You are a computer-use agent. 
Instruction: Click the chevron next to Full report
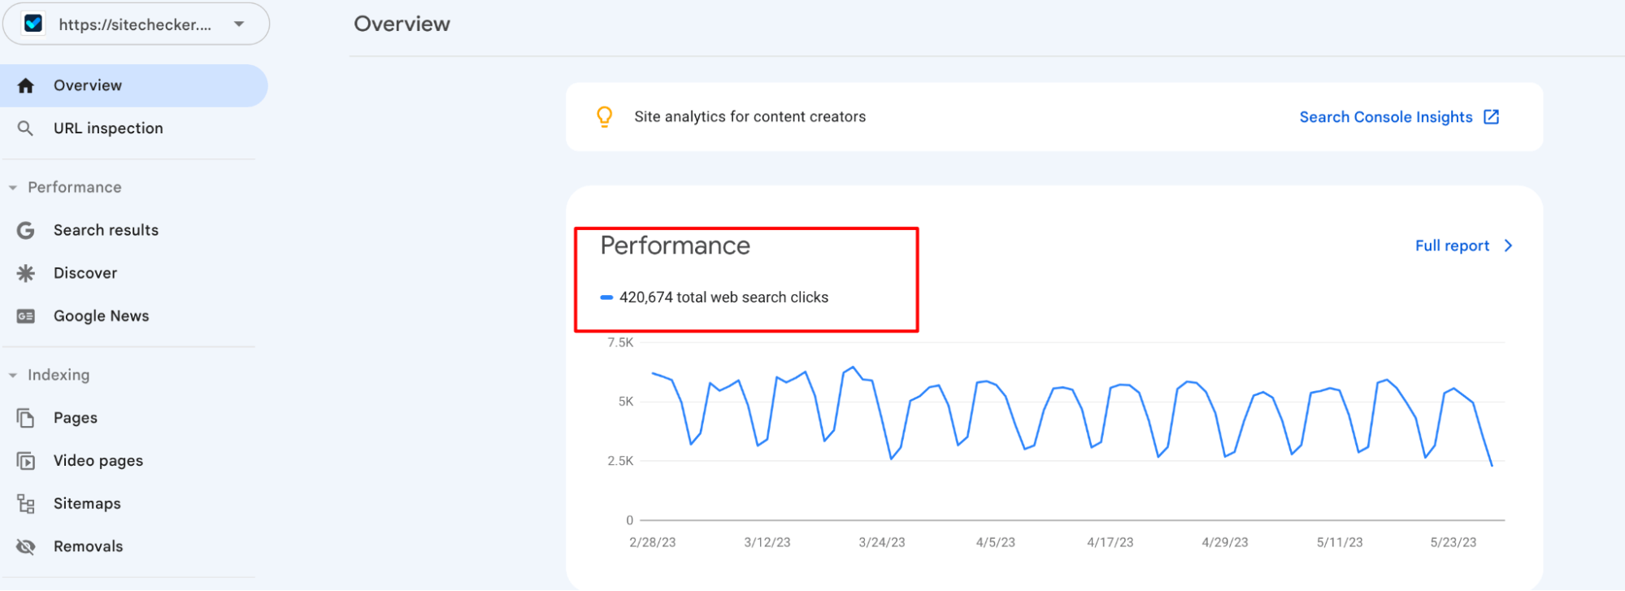click(1509, 246)
